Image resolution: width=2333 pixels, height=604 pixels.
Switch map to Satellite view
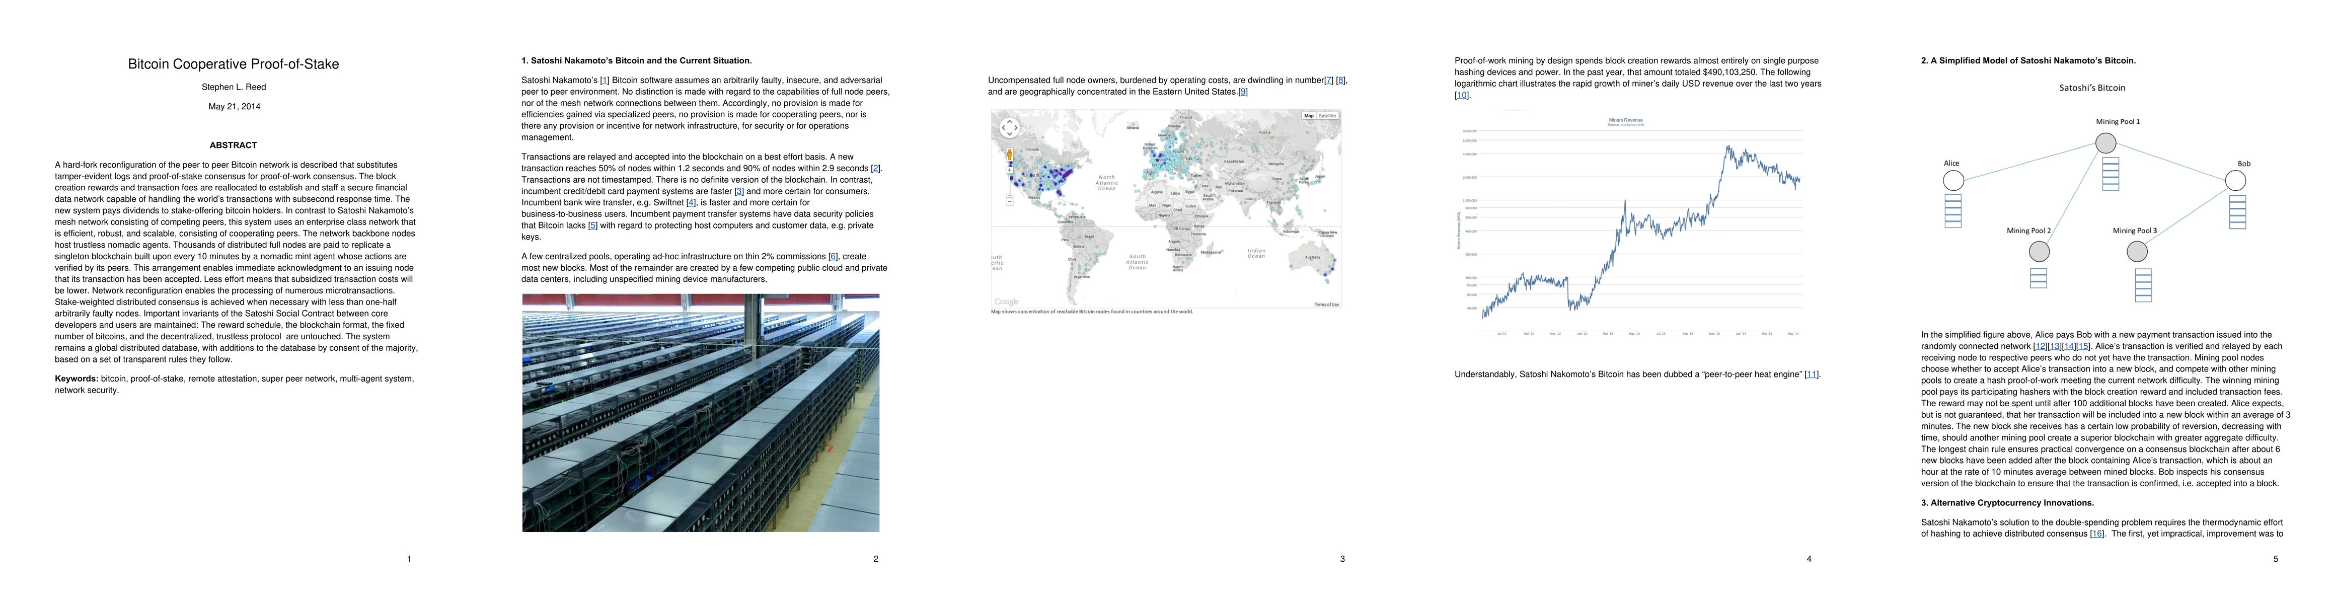tap(1328, 116)
